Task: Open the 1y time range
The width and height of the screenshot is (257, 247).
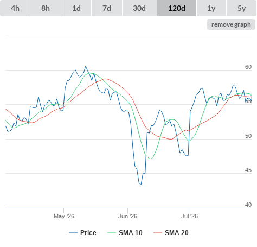Action: tap(211, 8)
